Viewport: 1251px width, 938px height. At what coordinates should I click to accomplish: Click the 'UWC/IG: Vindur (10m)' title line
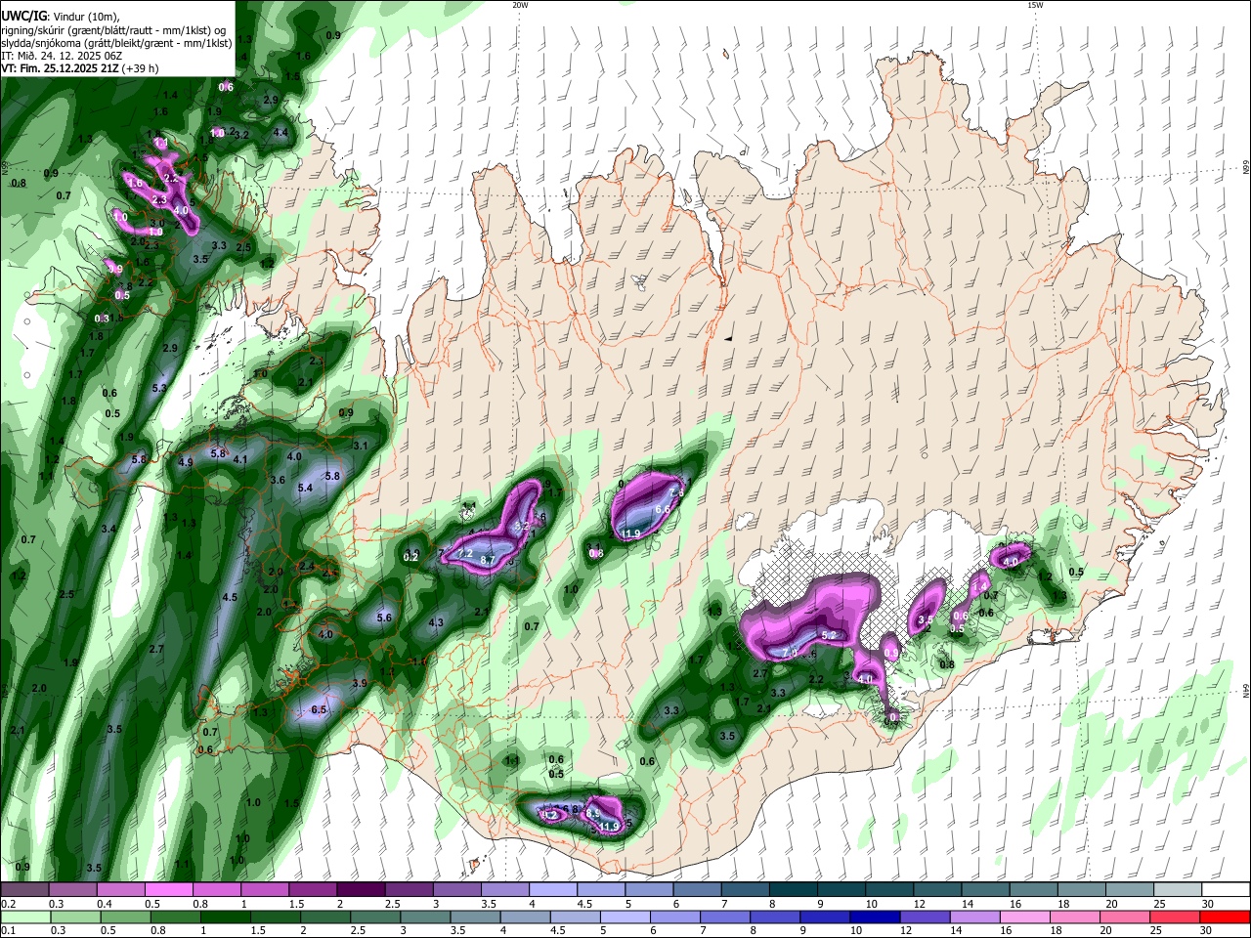click(x=59, y=16)
